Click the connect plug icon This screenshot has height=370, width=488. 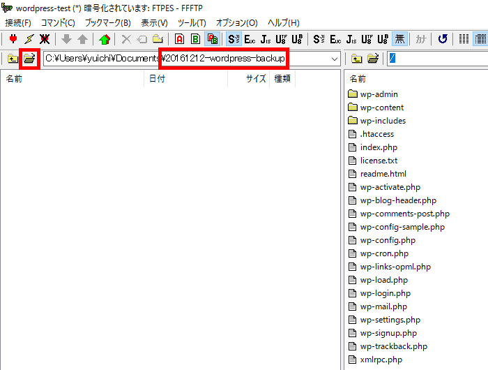13,39
